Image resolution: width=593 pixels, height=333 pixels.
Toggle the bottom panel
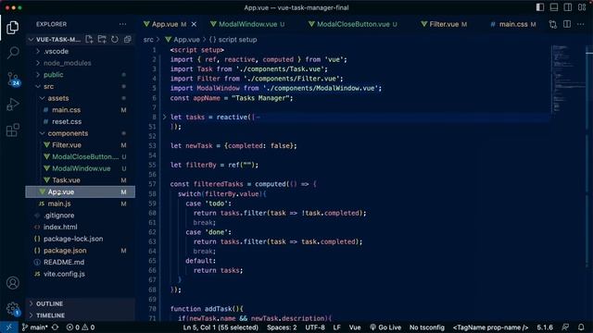click(554, 7)
